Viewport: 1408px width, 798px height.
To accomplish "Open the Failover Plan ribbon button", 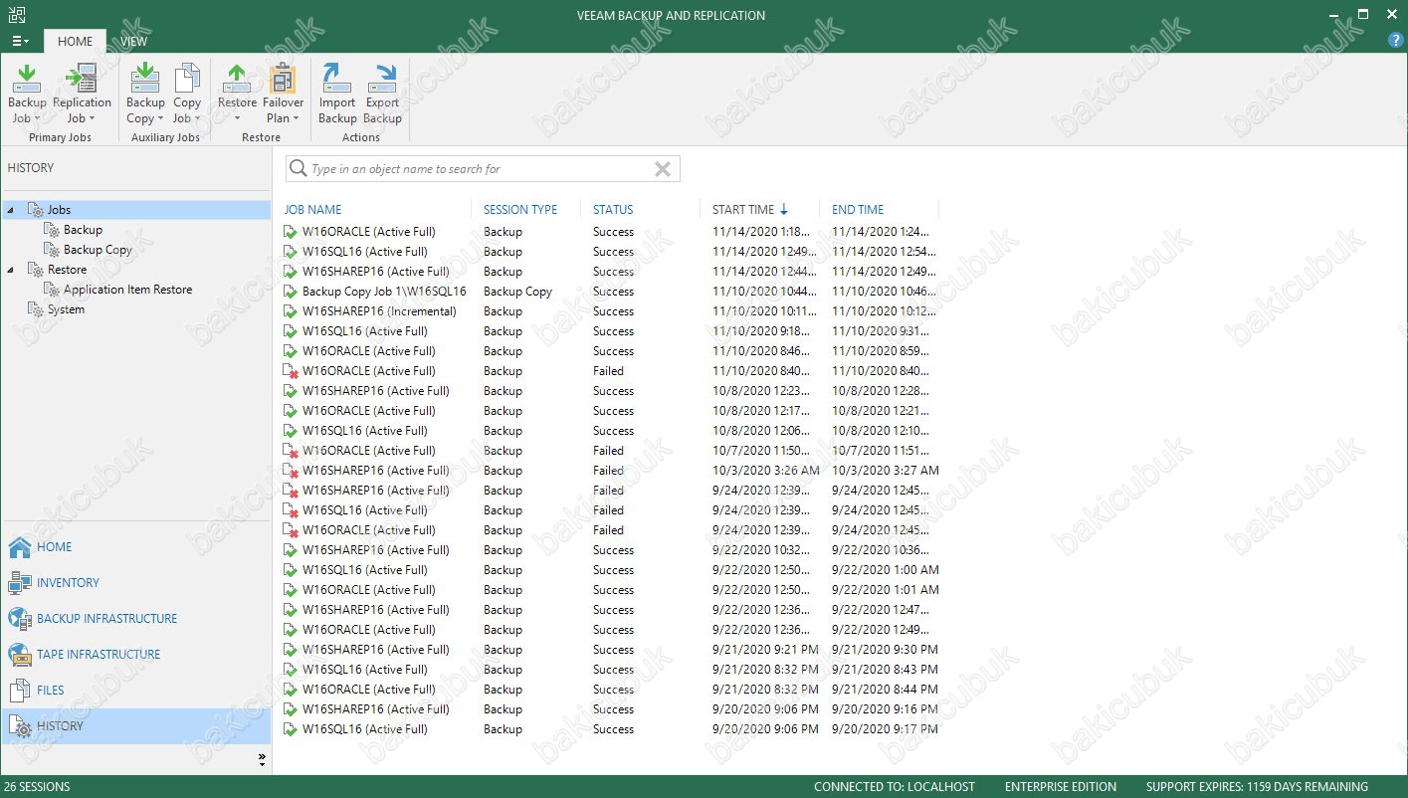I will (283, 94).
